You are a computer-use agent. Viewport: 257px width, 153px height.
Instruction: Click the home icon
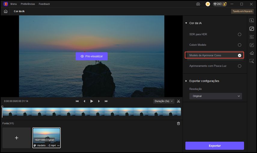coord(6,11)
